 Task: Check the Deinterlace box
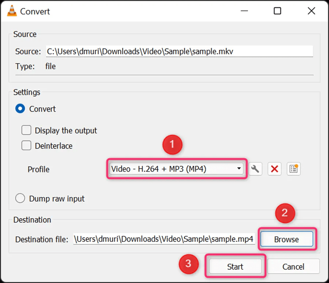pyautogui.click(x=26, y=146)
